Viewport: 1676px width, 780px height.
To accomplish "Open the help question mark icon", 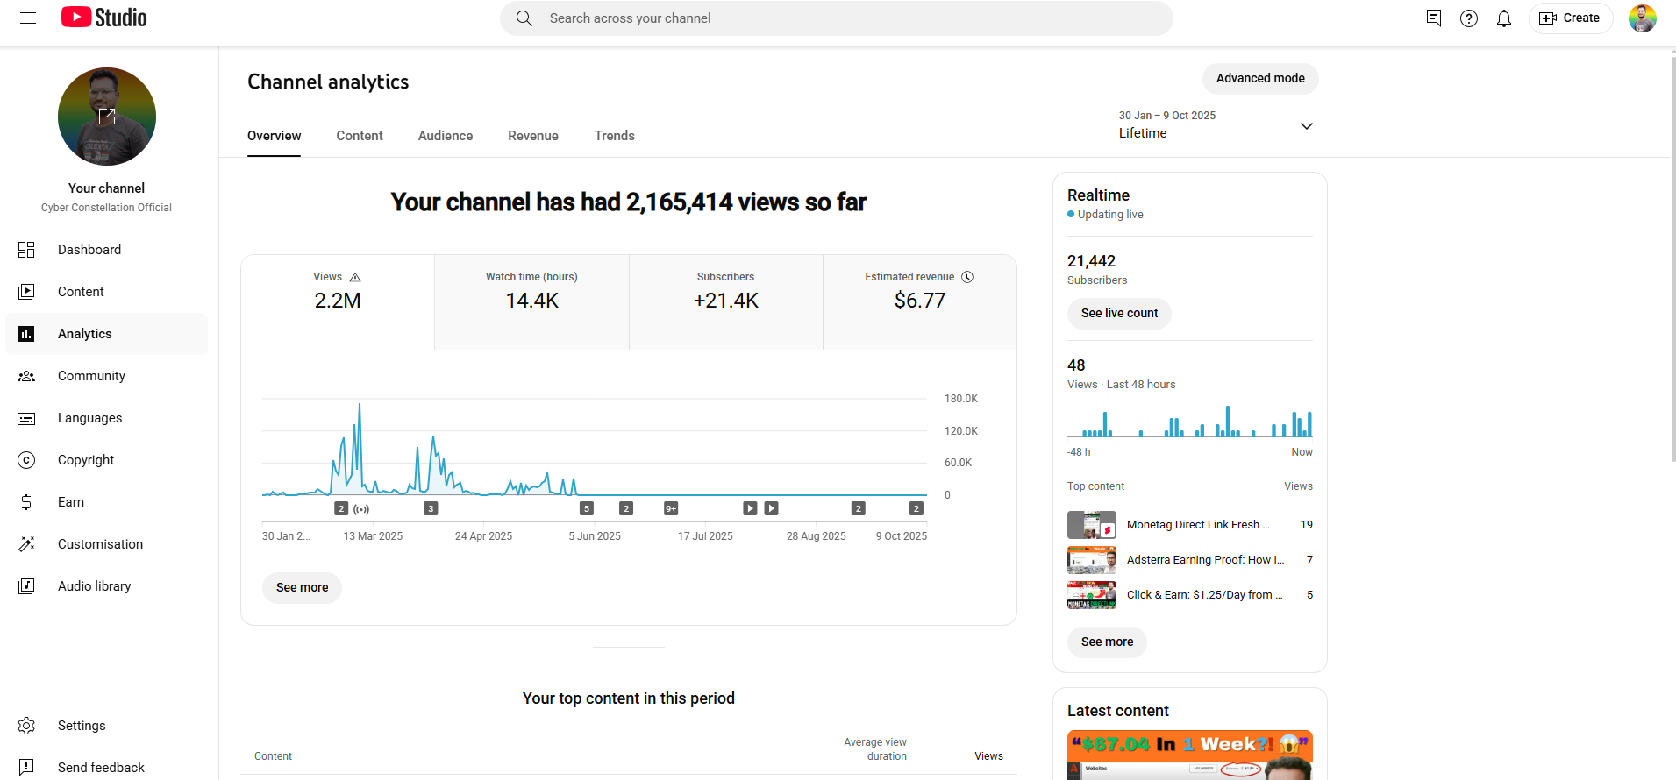I will 1468,18.
